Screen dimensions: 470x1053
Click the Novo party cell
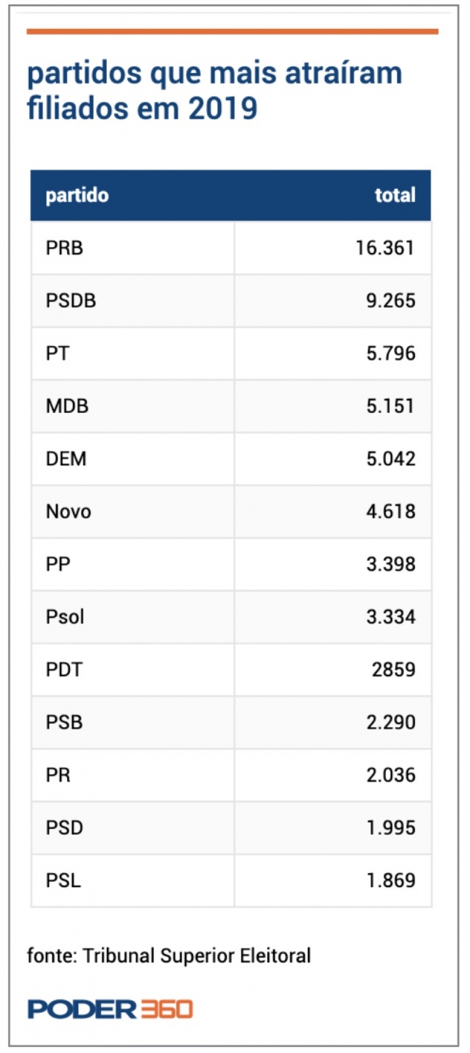click(68, 511)
